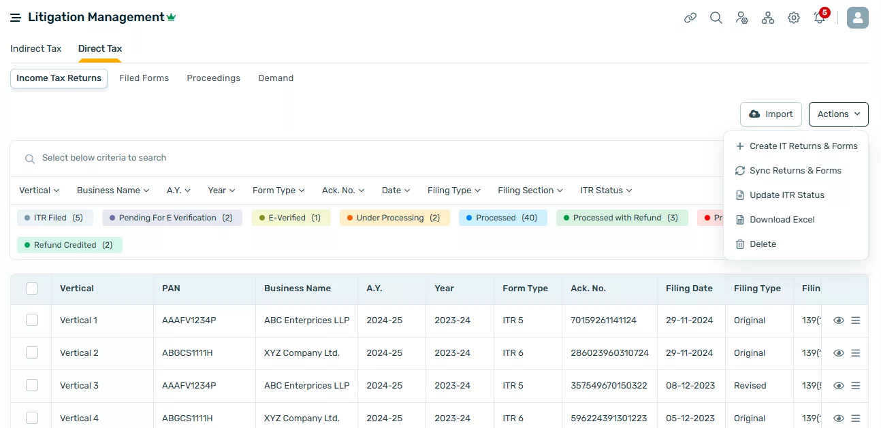Open the search magnifier in top bar
The width and height of the screenshot is (881, 428).
tap(716, 18)
